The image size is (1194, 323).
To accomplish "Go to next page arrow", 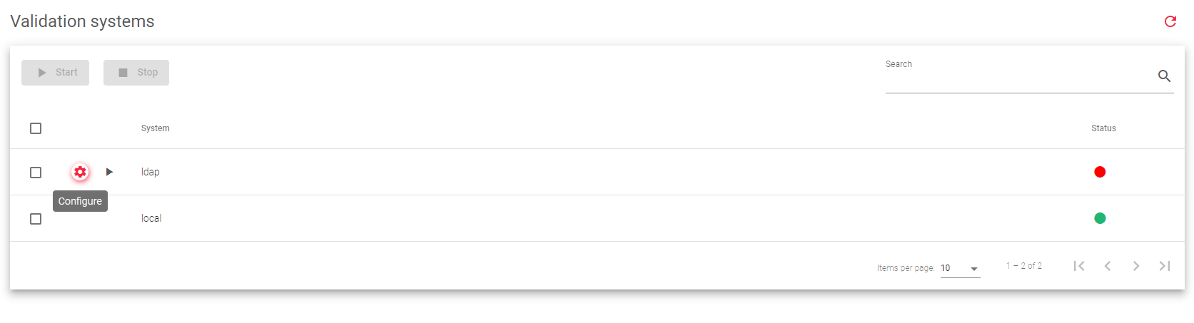I will (x=1136, y=266).
